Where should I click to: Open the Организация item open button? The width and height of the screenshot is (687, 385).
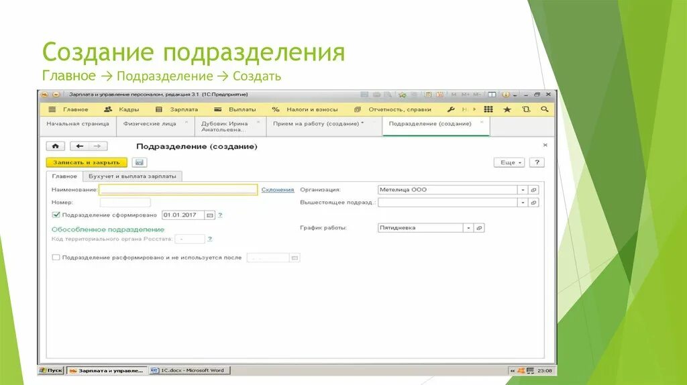click(533, 190)
